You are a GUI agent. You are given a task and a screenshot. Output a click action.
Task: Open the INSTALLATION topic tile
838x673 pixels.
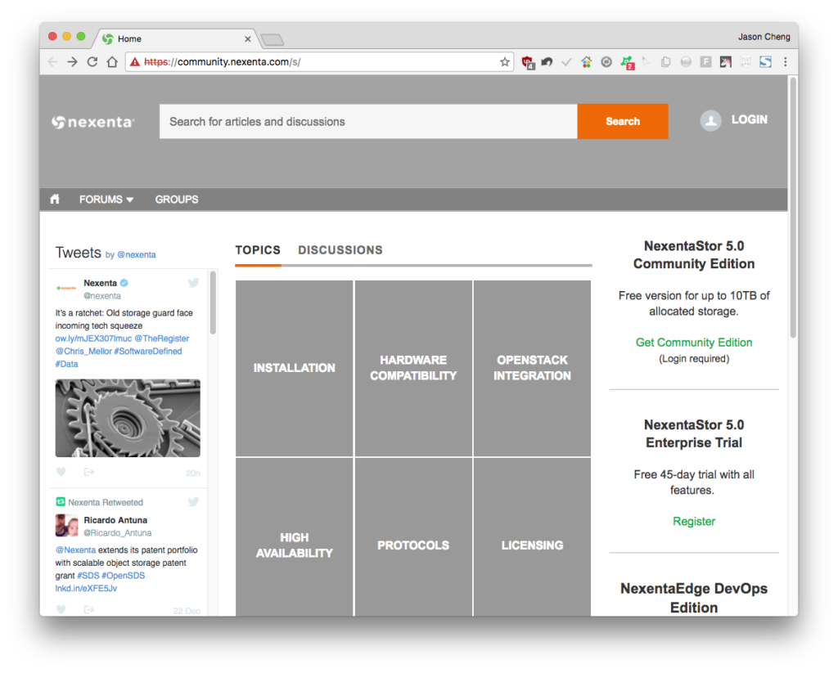point(295,368)
